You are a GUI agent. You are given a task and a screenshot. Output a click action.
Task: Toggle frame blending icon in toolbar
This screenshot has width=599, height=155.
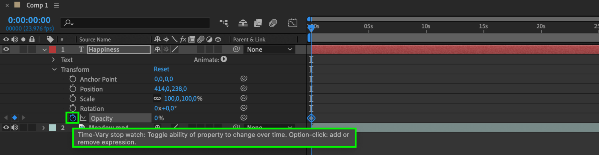pos(258,23)
